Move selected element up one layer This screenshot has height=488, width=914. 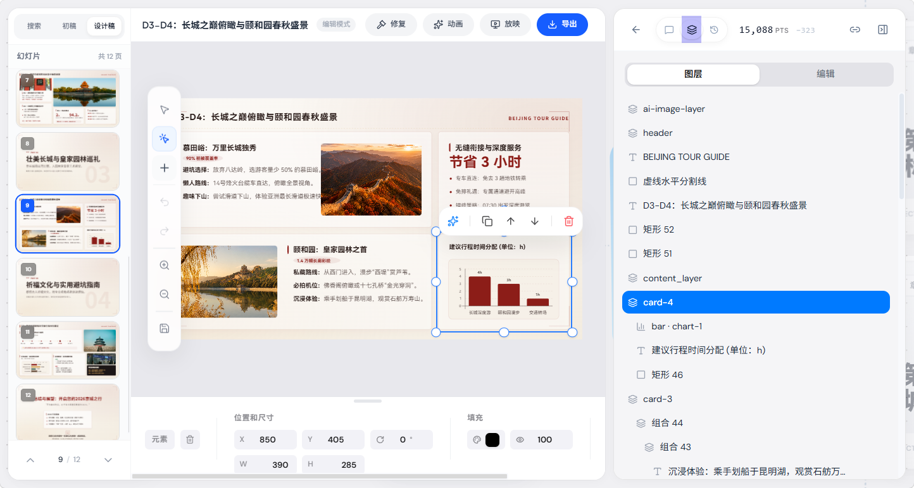[511, 221]
